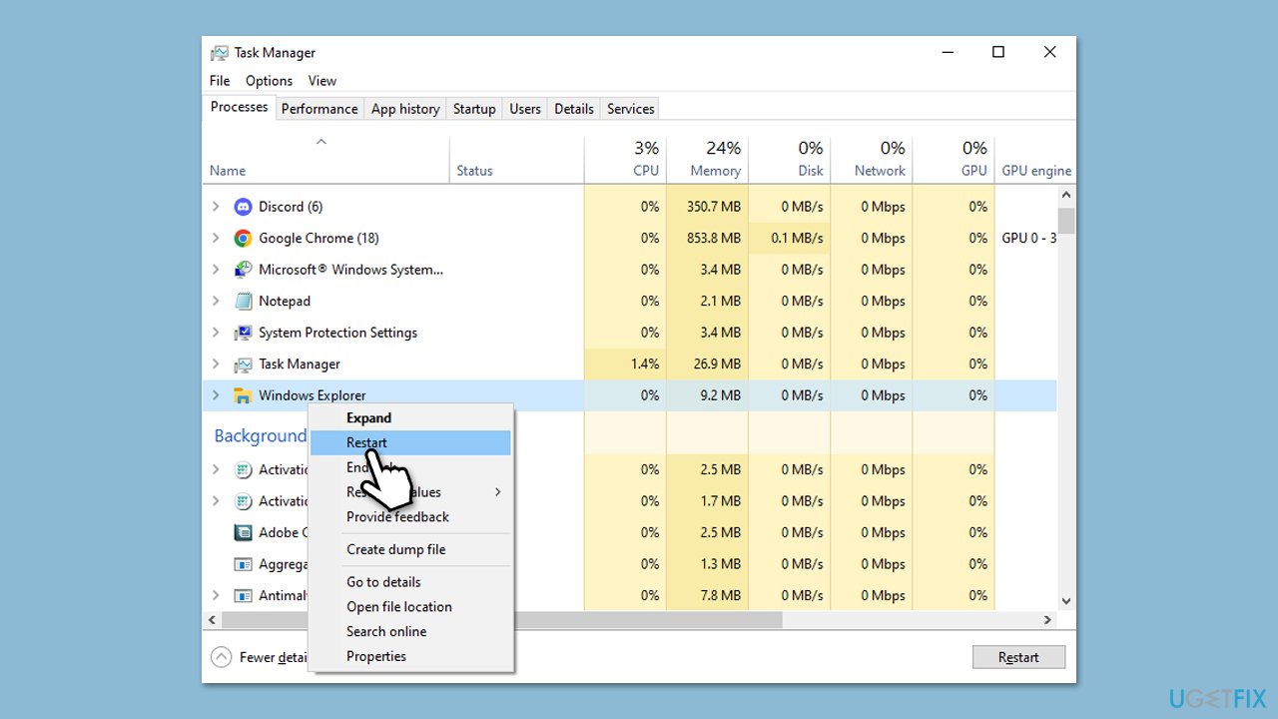
Task: Expand the Antimalware process entry
Action: 216,595
